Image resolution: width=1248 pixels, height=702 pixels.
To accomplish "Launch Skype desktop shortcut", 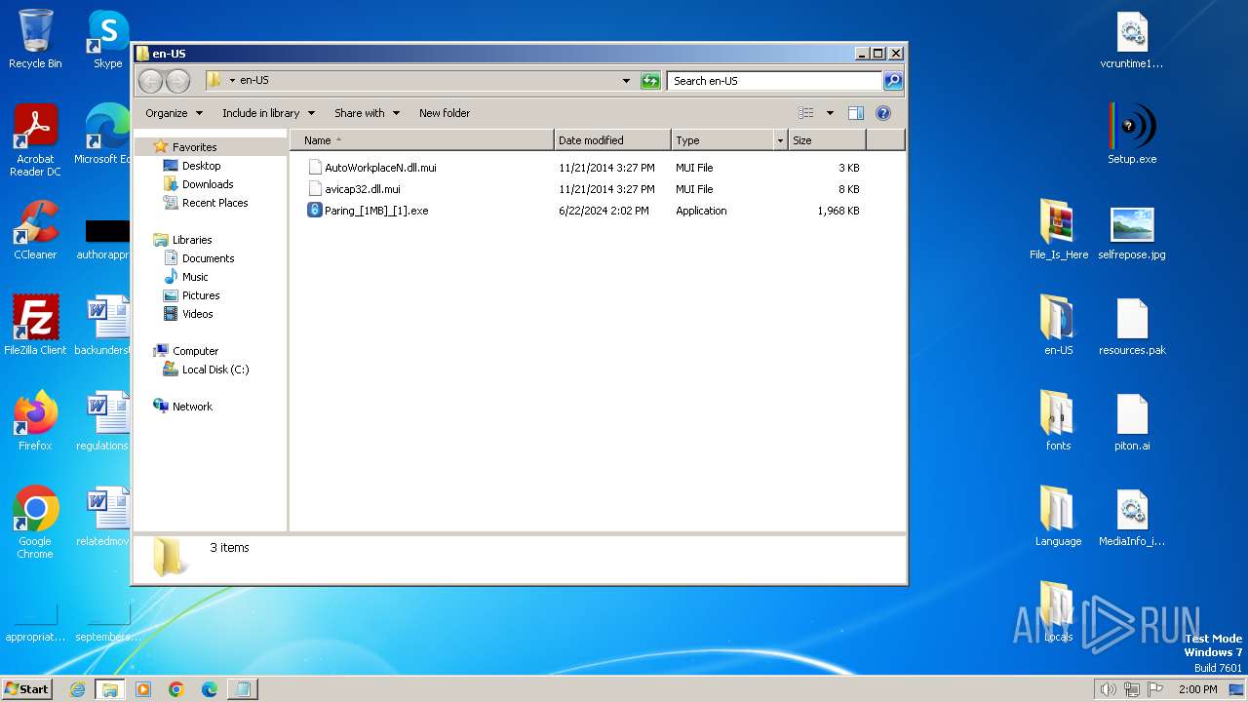I will click(107, 39).
